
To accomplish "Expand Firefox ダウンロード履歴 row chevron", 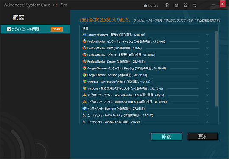I will click(x=207, y=55).
